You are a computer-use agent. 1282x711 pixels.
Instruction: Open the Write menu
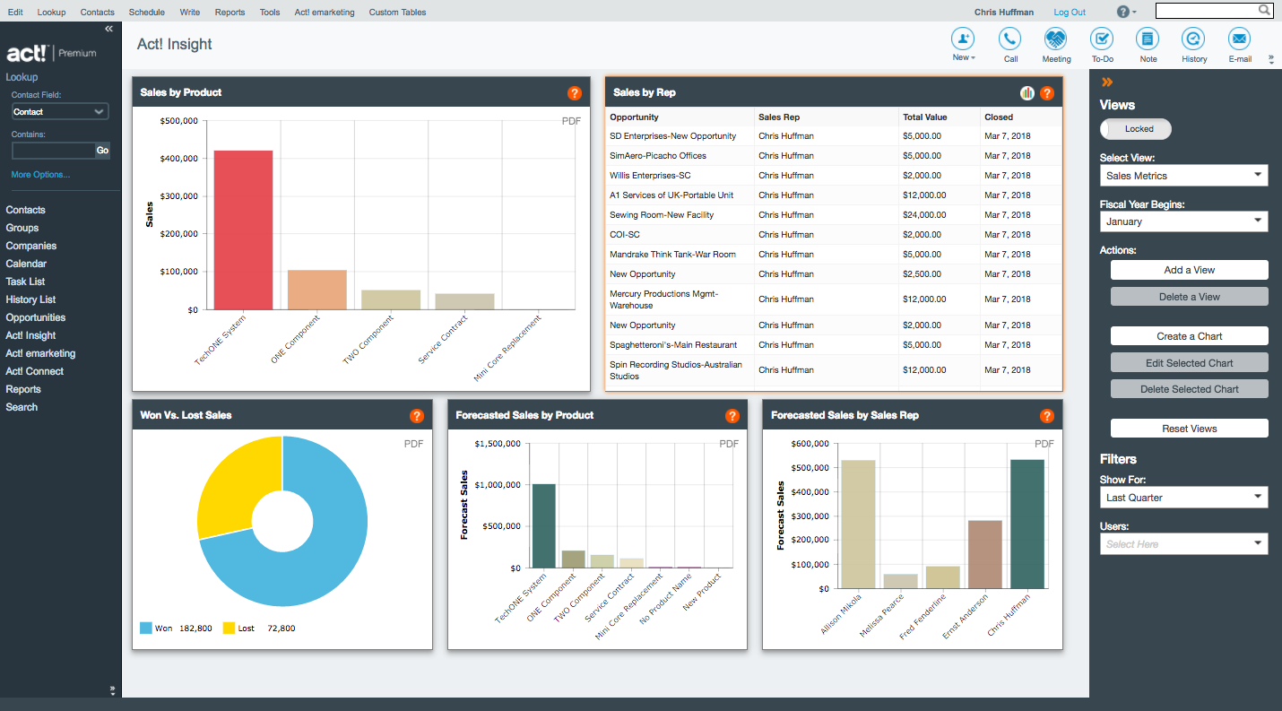(x=190, y=13)
